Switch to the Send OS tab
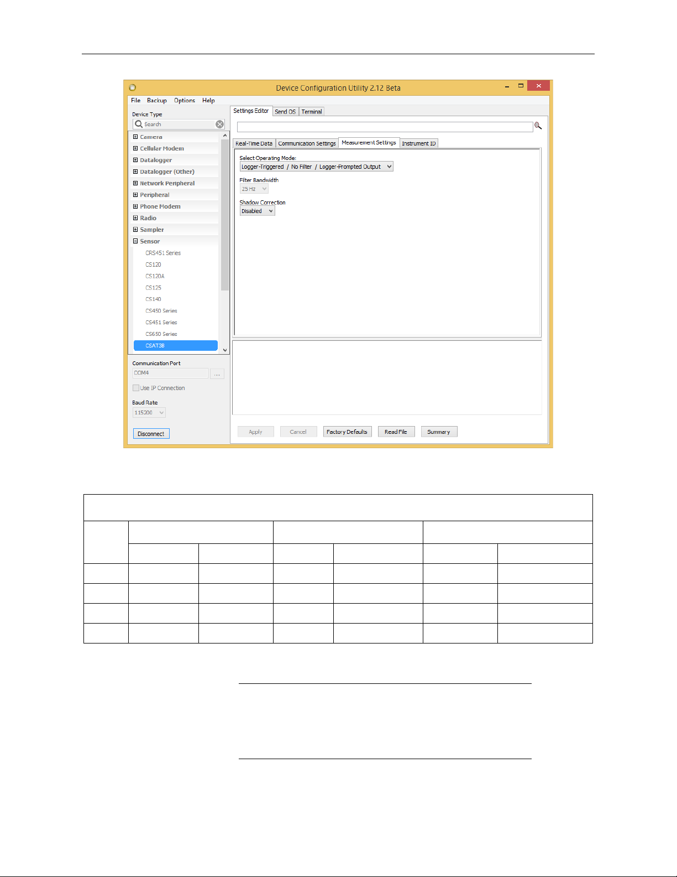This screenshot has height=877, width=677. [x=285, y=111]
